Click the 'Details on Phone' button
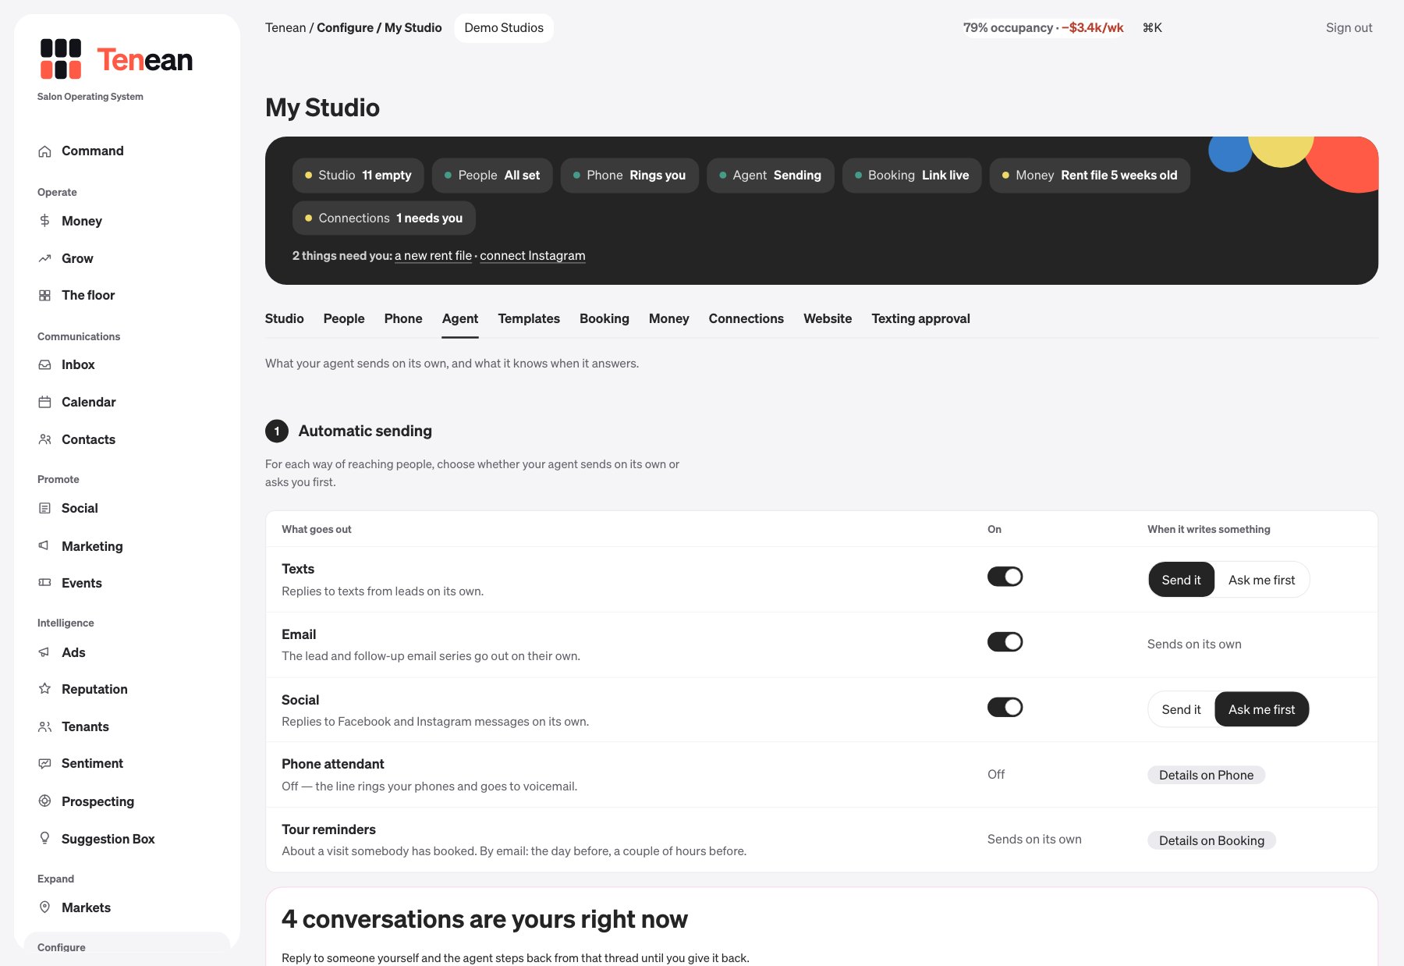The width and height of the screenshot is (1404, 966). (1206, 775)
